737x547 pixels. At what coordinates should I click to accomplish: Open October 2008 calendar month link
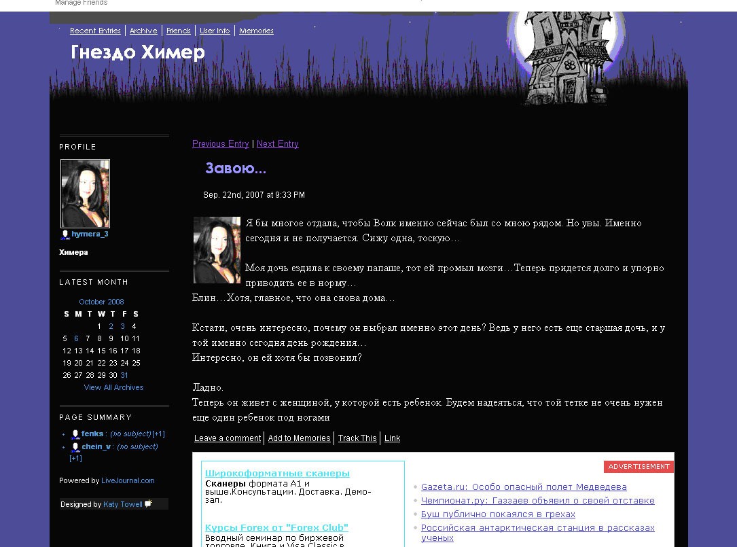(x=101, y=302)
